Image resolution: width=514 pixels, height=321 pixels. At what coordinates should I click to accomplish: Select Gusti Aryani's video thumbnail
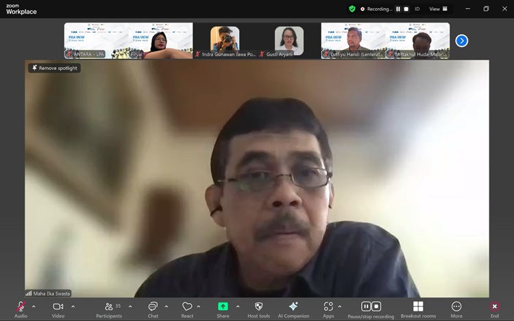(289, 40)
